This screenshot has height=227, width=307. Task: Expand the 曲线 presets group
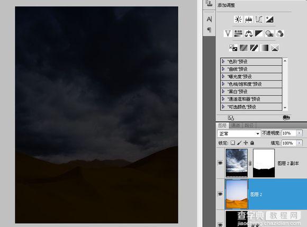click(x=223, y=69)
